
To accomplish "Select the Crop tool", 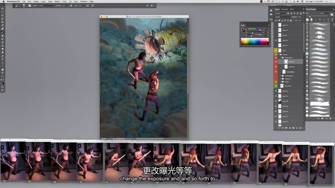I will [x=3, y=22].
